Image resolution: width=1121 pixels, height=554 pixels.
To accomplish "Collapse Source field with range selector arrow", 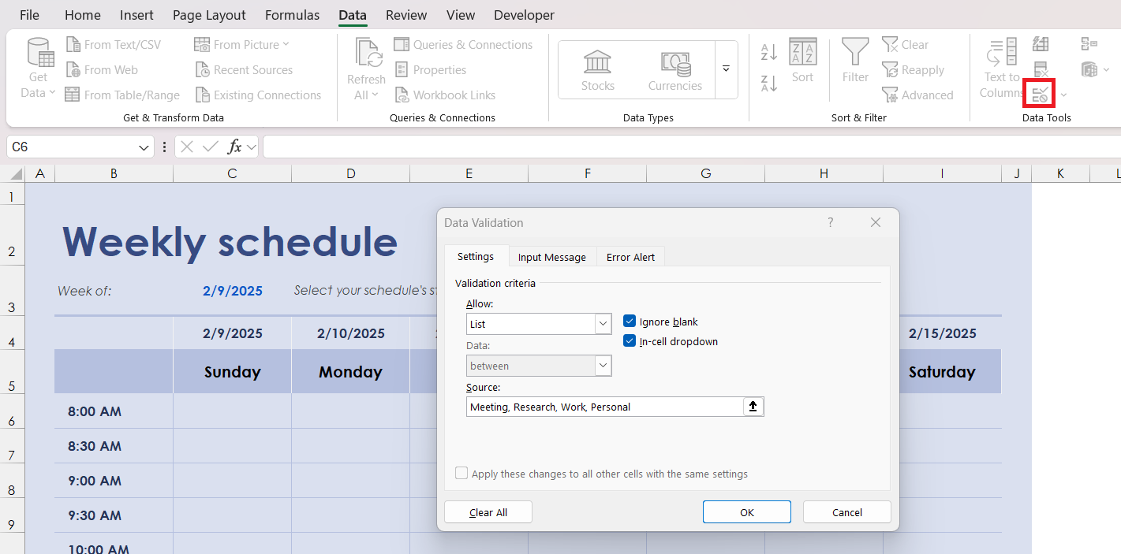I will pos(753,407).
